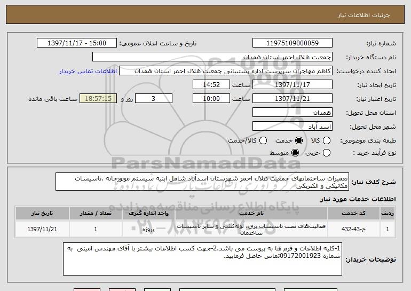Screen dimensions: 411x291
Task: Click the ساعت باقی مانده label
Action: tap(53, 99)
